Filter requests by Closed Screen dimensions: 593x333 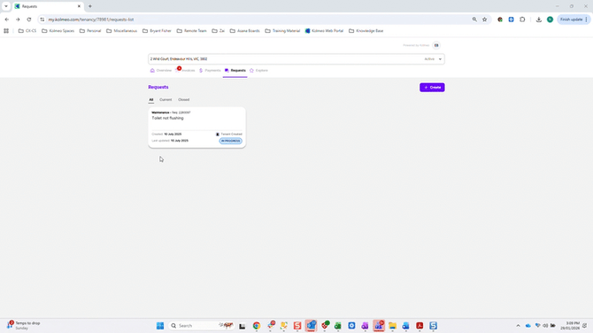click(183, 99)
